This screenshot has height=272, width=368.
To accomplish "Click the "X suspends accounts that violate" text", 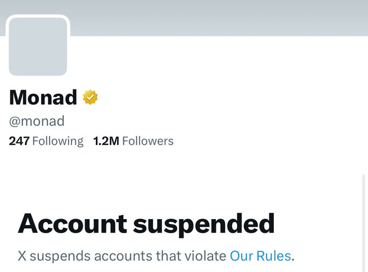I will [122, 255].
